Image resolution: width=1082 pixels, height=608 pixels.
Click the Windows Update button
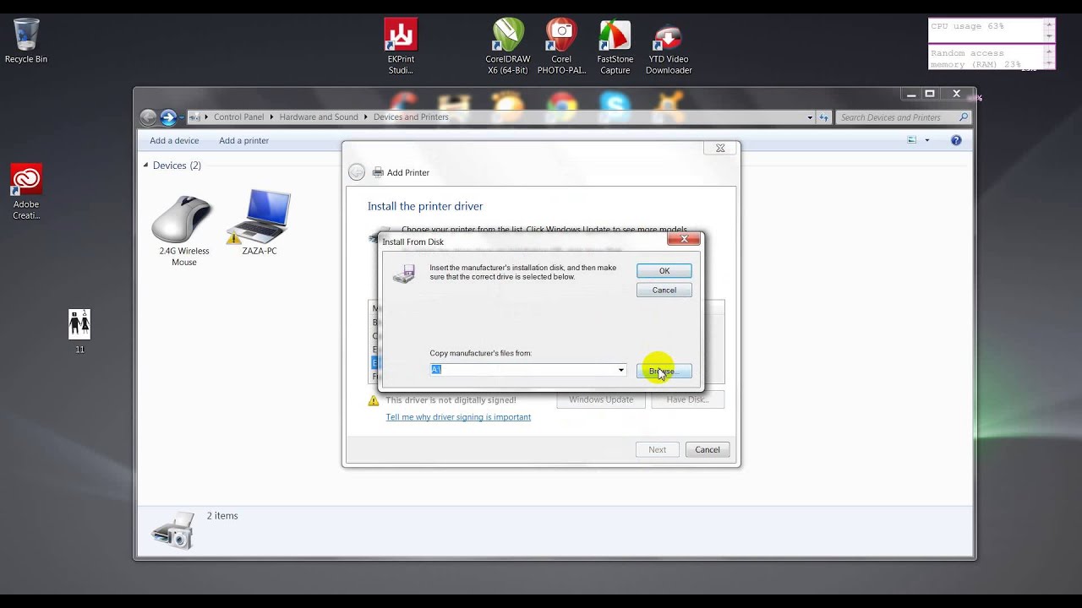point(601,400)
